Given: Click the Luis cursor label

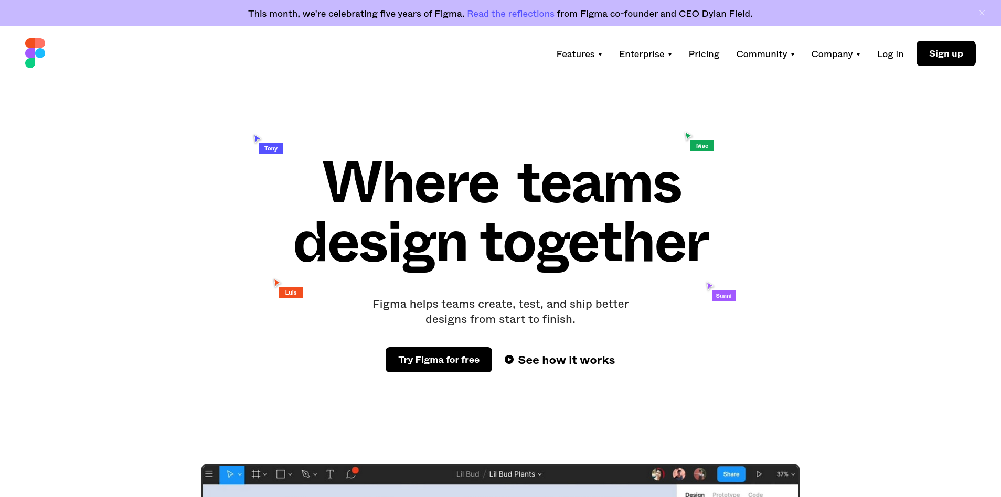Looking at the screenshot, I should (291, 293).
